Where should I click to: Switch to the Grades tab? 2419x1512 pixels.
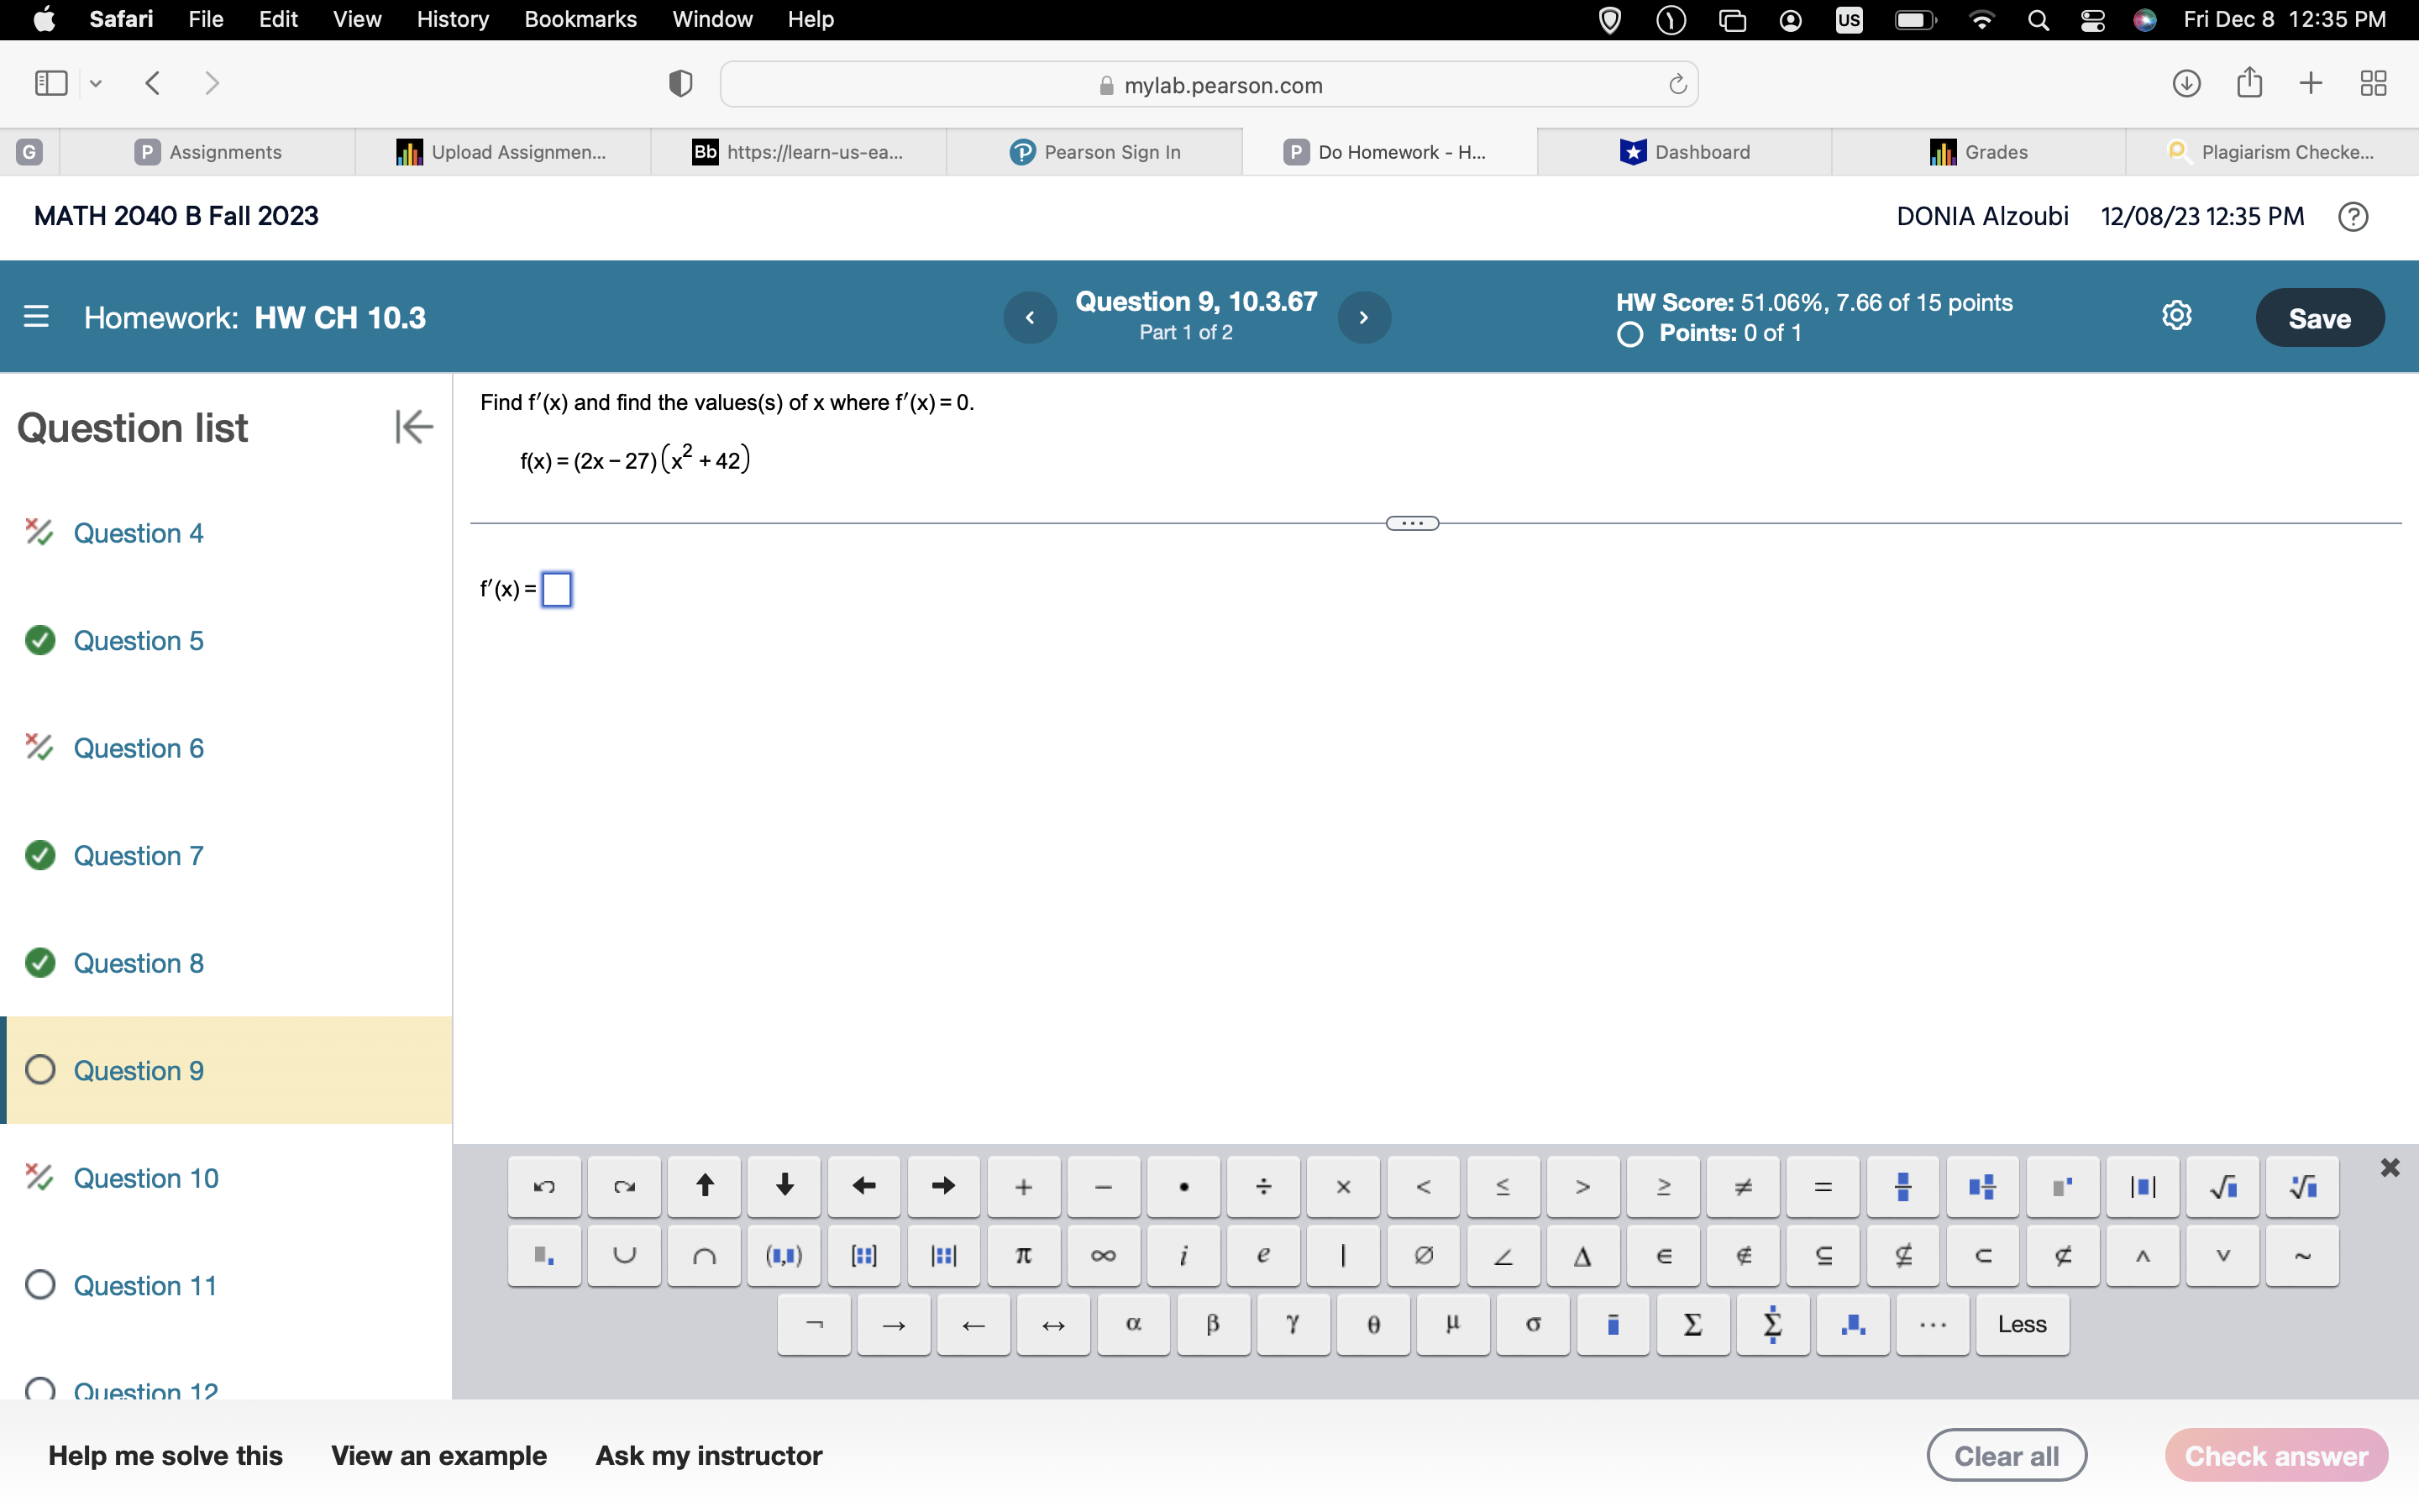point(1978,152)
